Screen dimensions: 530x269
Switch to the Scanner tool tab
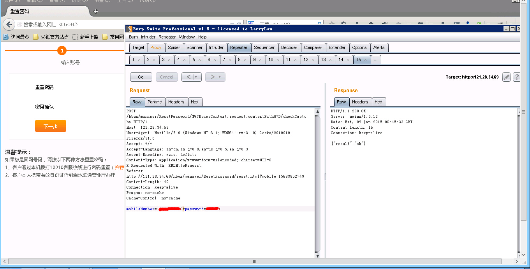195,47
